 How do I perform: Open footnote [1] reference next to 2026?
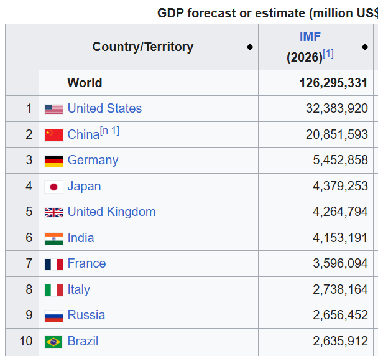click(328, 54)
